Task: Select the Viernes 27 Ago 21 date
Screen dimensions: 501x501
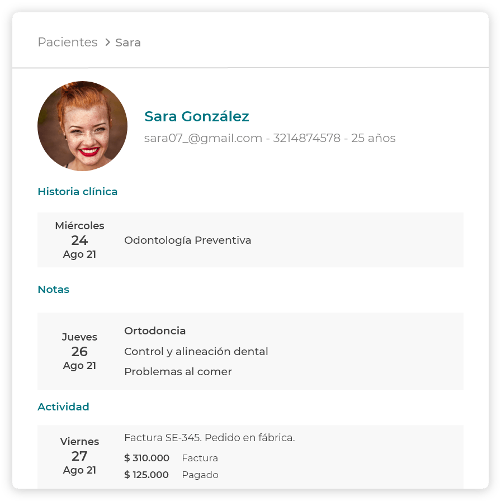Action: pos(79,456)
